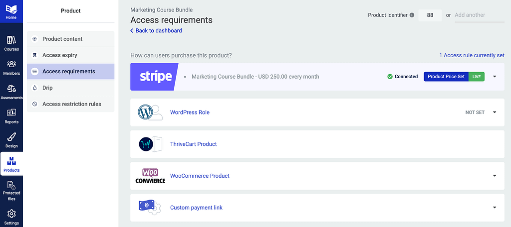This screenshot has height=227, width=511.
Task: Click the Access restriction rules icon
Action: tap(35, 104)
